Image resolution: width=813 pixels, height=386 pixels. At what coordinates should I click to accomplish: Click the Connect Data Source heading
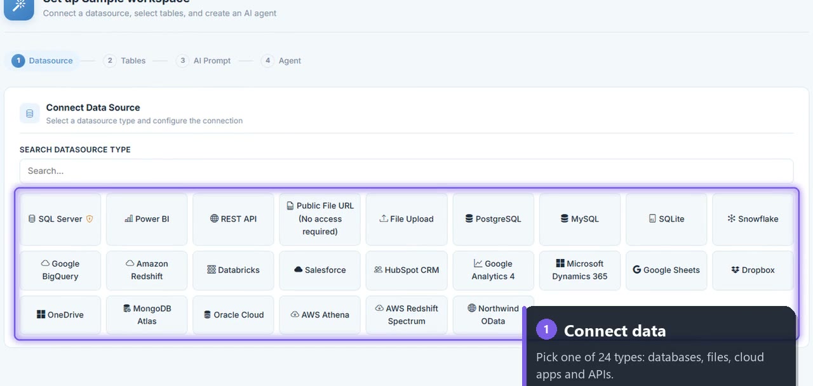pos(93,107)
